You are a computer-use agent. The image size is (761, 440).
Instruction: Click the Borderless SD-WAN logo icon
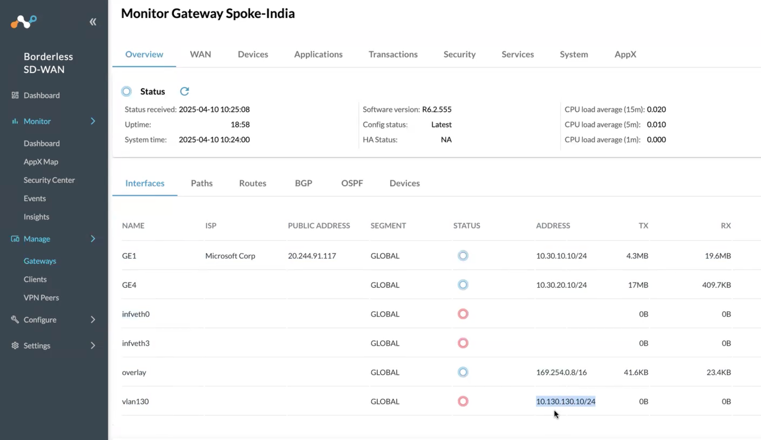(23, 22)
